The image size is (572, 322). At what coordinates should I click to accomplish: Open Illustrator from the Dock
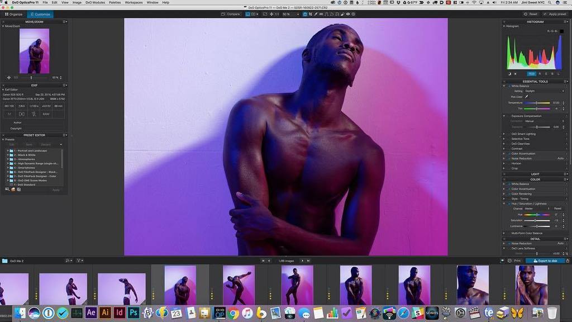[105, 313]
